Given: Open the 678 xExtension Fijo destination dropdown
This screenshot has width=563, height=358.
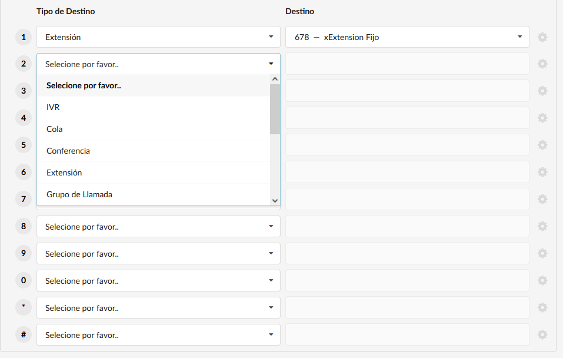Looking at the screenshot, I should coord(407,37).
